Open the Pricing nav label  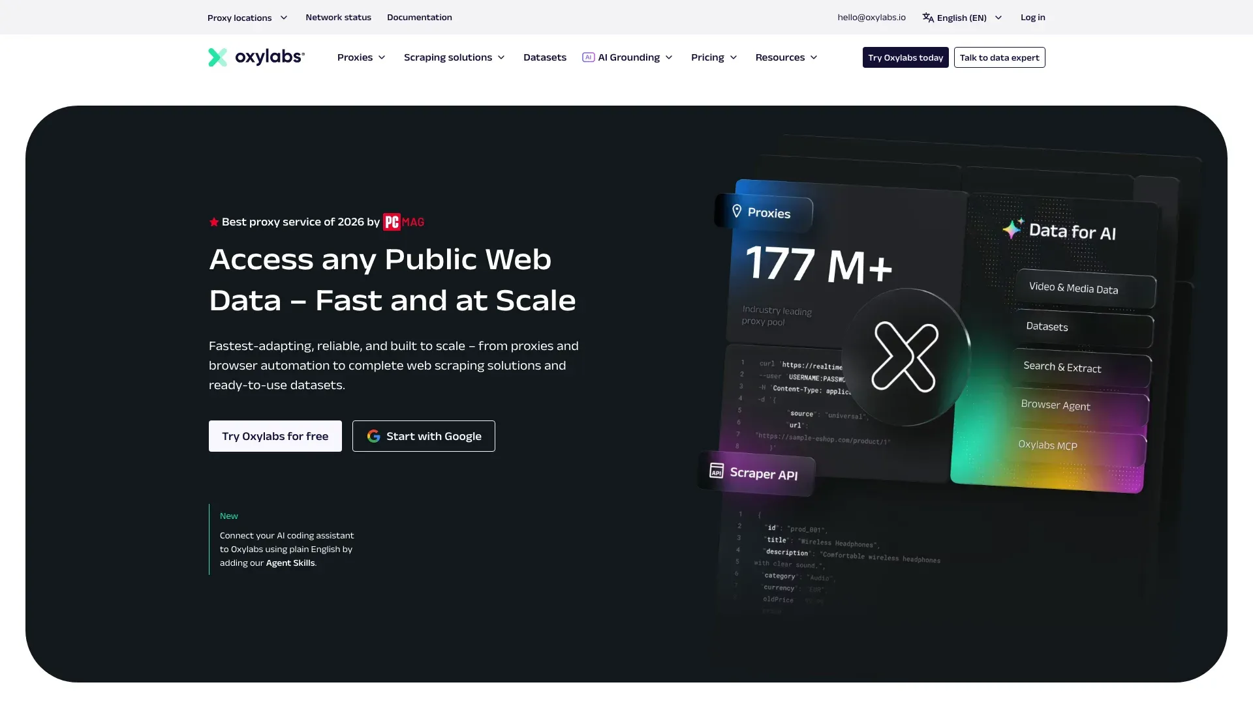[x=707, y=57]
